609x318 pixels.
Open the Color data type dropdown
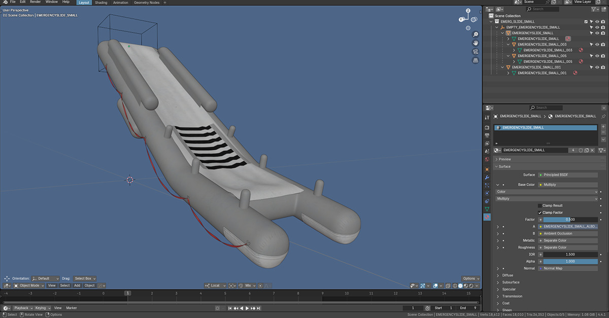pyautogui.click(x=547, y=192)
